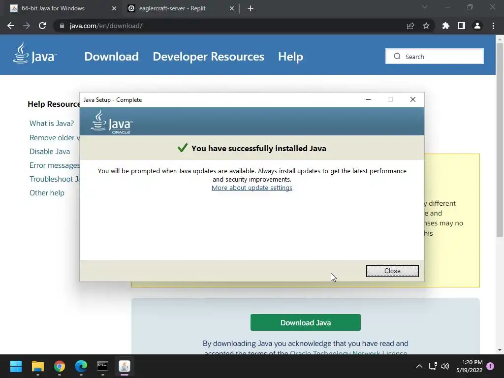Open the Developer Resources menu
The image size is (504, 378).
pyautogui.click(x=208, y=56)
